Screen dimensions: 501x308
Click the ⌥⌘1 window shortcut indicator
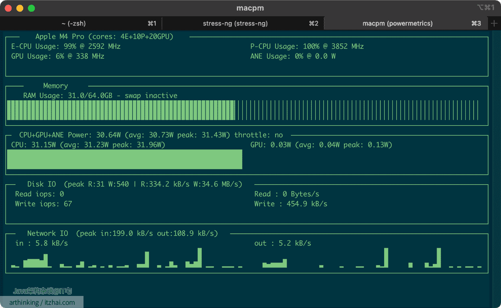point(486,7)
